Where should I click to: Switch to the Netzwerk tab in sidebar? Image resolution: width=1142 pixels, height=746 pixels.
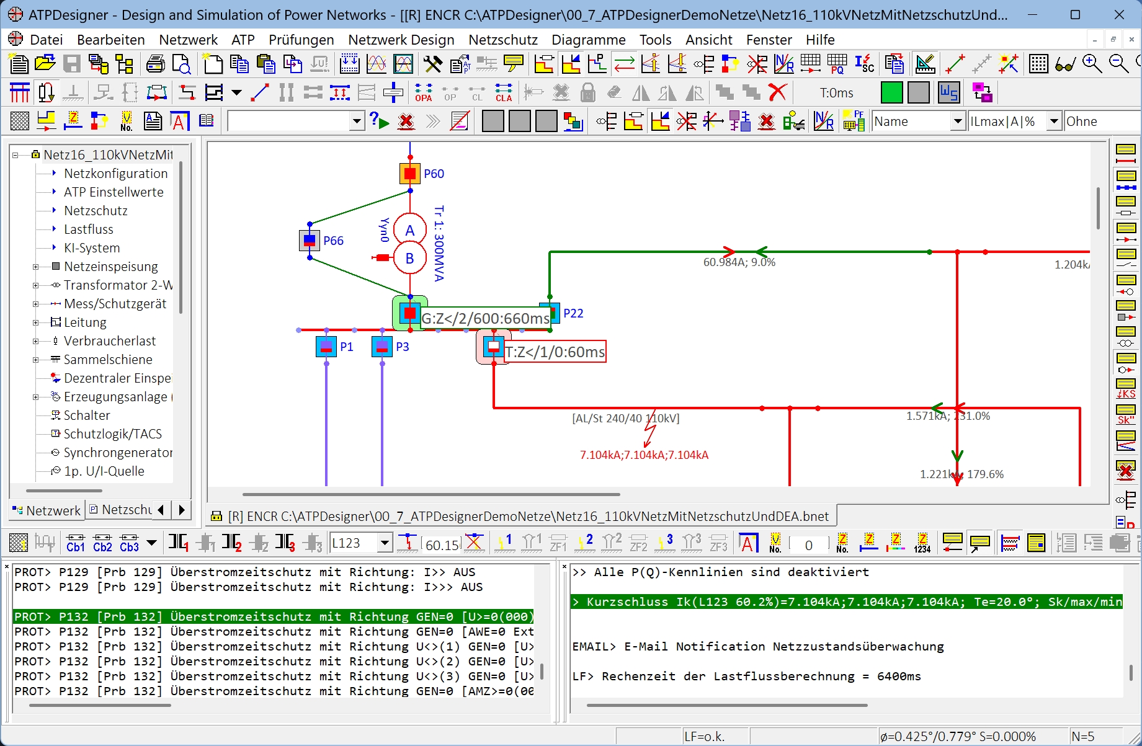[47, 510]
